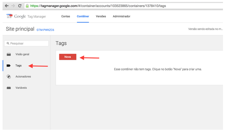This screenshot has width=227, height=133.
Task: Create a tag with Nova button
Action: 68,57
